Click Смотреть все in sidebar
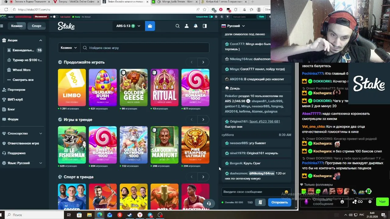The height and width of the screenshot is (219, 390). point(24,80)
